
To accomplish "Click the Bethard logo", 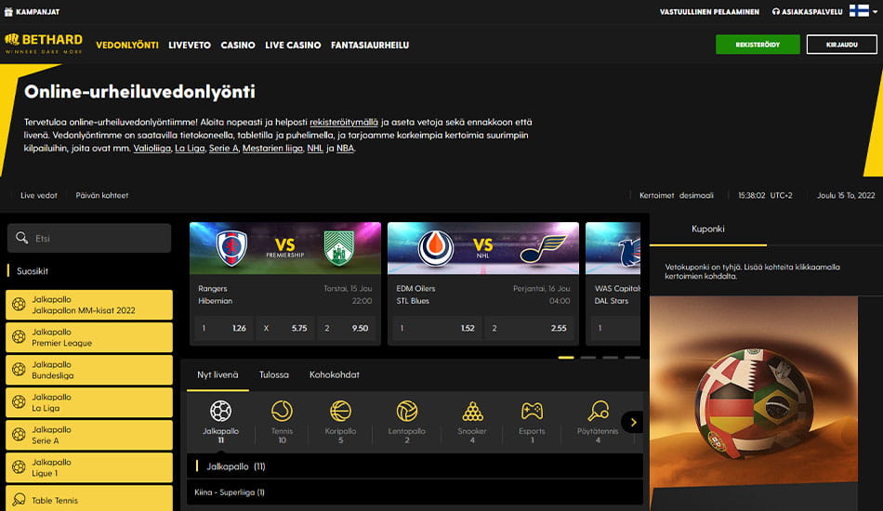I will [x=44, y=44].
